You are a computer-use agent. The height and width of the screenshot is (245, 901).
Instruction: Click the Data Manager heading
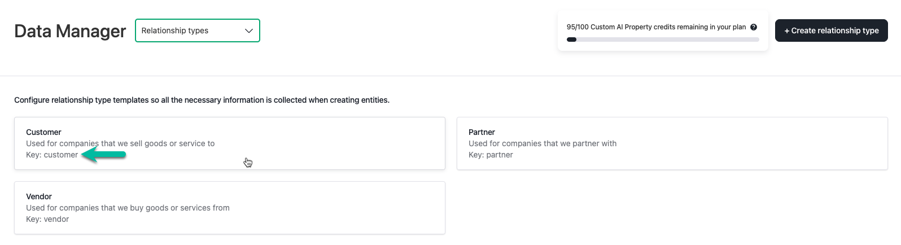[x=70, y=31]
